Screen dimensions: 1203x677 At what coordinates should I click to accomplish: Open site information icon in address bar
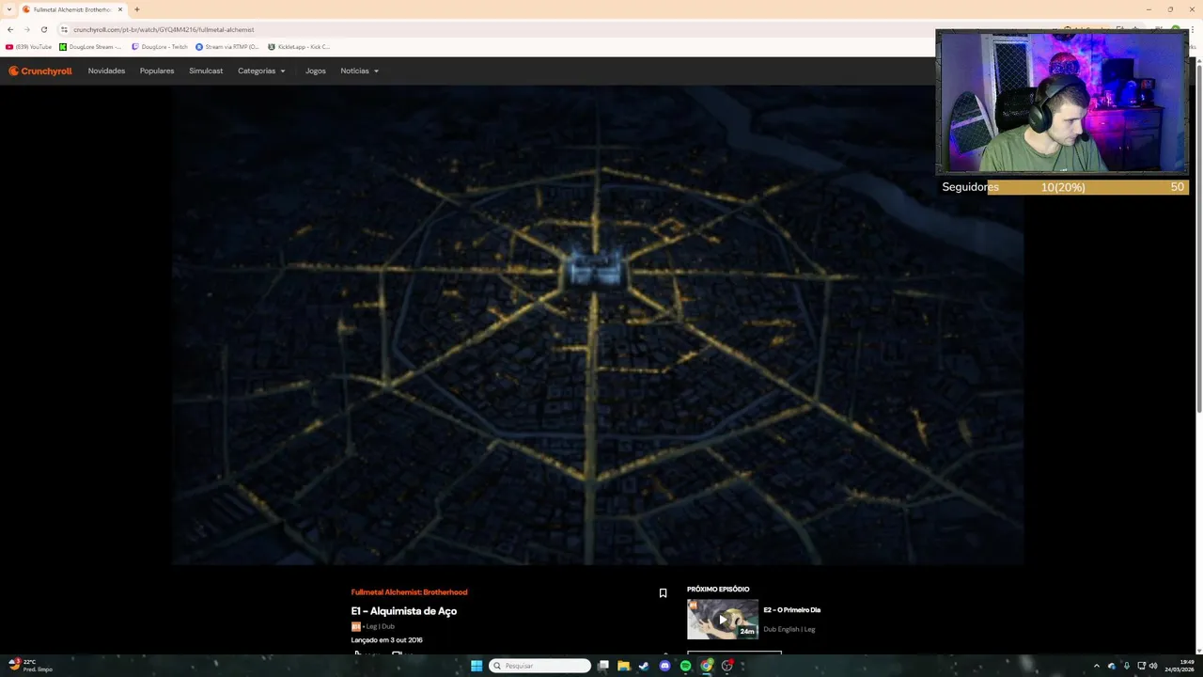click(x=64, y=29)
